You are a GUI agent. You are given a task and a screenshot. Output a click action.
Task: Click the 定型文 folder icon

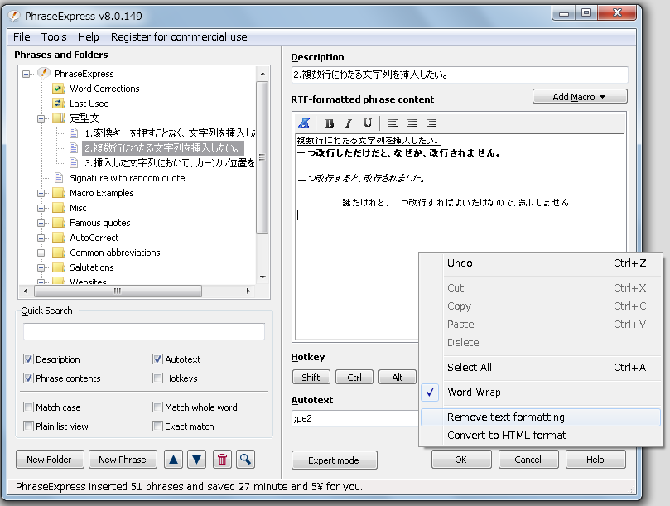(59, 118)
